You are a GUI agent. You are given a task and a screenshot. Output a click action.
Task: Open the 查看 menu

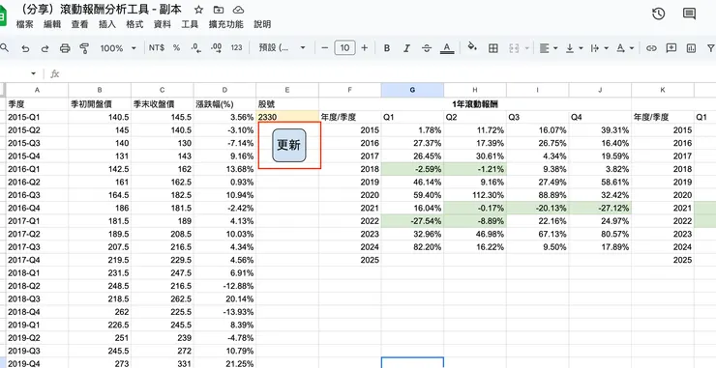[x=79, y=24]
